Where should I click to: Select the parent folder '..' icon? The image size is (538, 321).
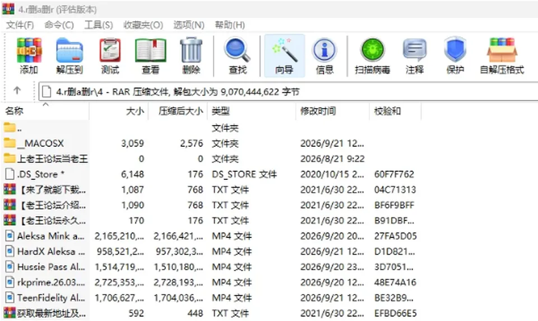tap(10, 128)
